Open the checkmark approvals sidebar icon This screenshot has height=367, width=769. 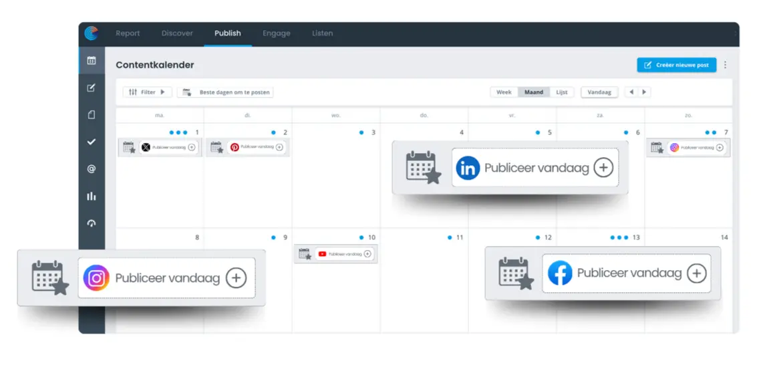92,142
